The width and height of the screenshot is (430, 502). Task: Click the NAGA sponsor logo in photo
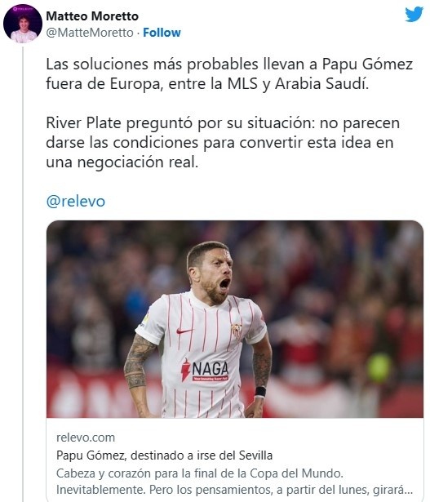[205, 370]
